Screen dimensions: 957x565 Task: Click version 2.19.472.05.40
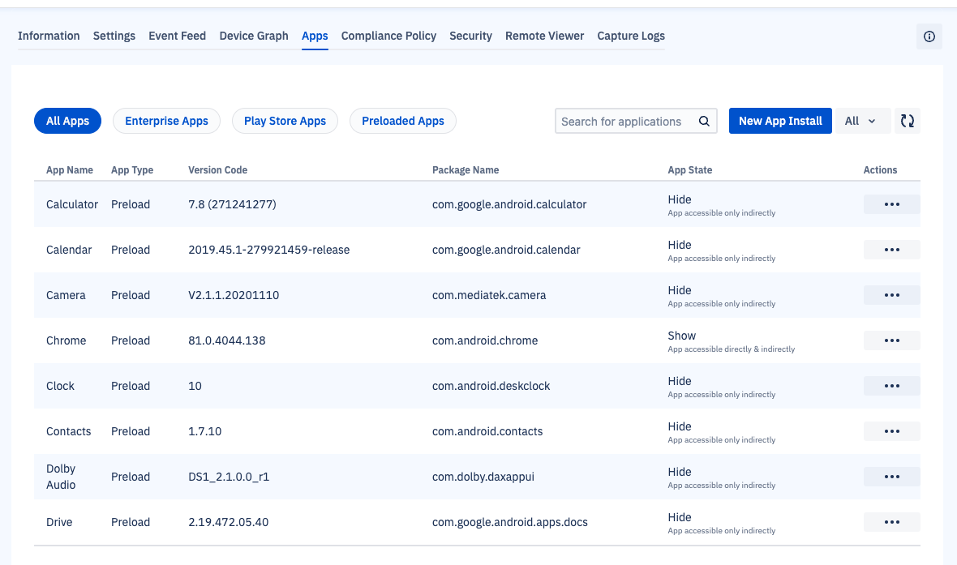228,522
